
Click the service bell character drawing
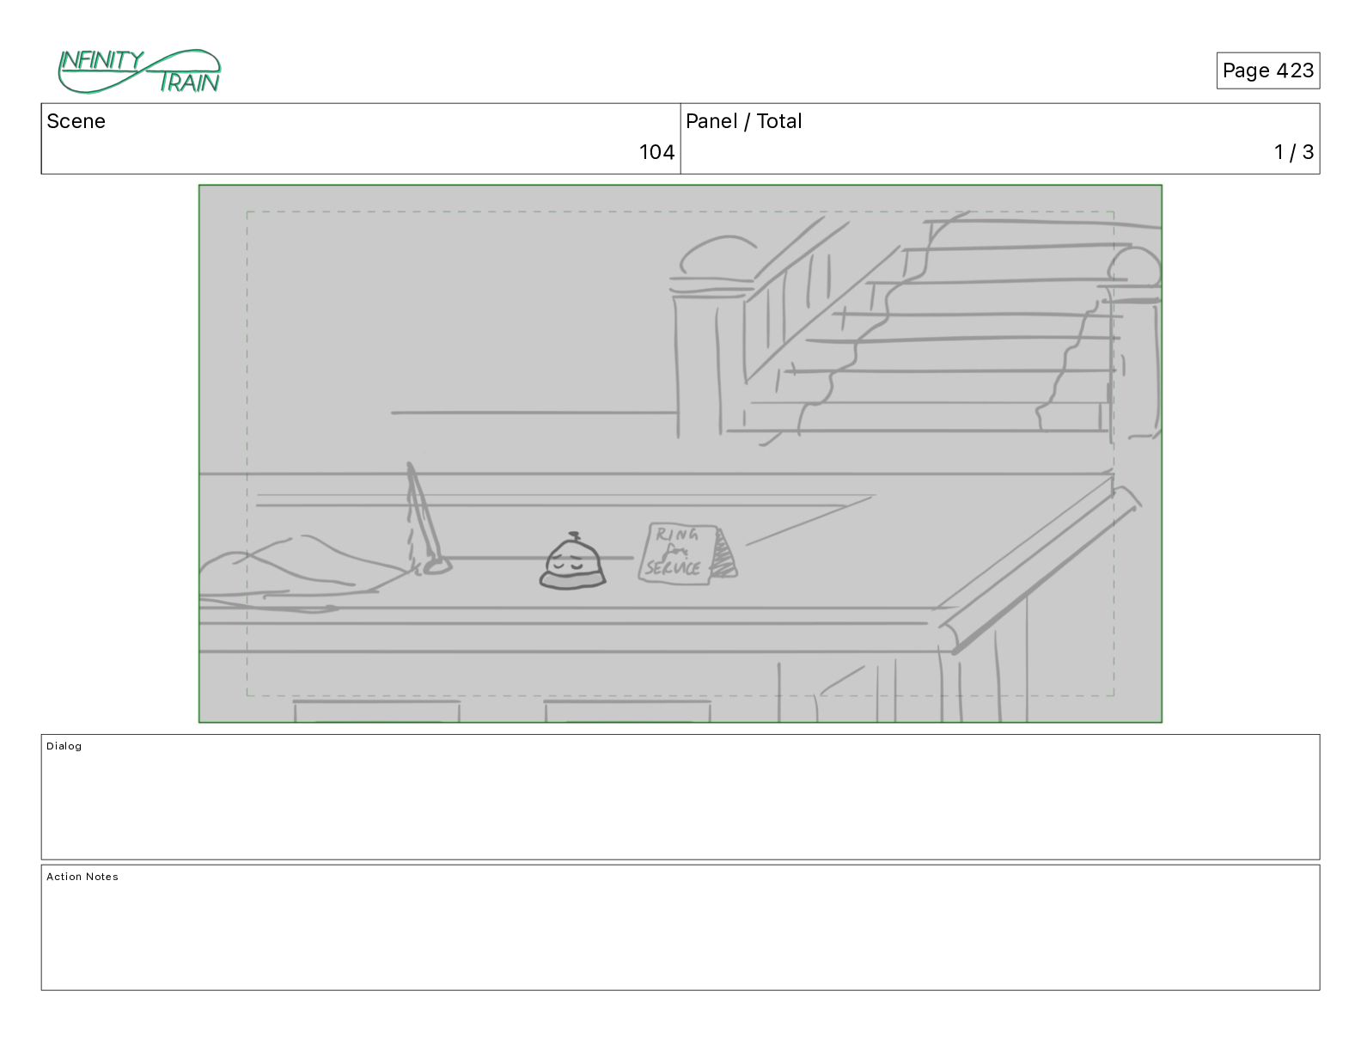tap(572, 561)
